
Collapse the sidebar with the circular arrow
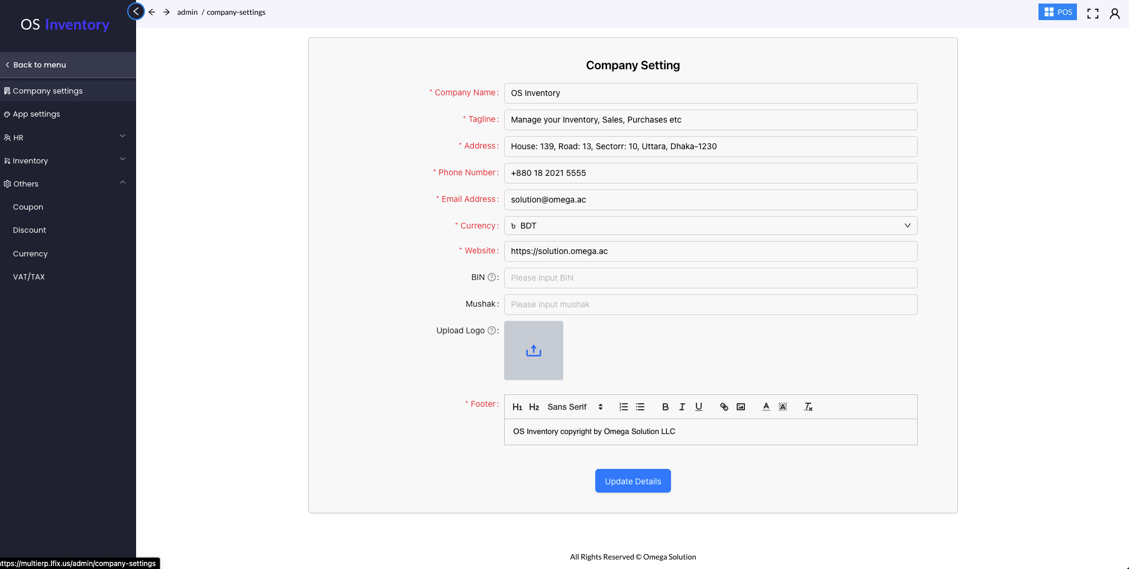[x=136, y=11]
